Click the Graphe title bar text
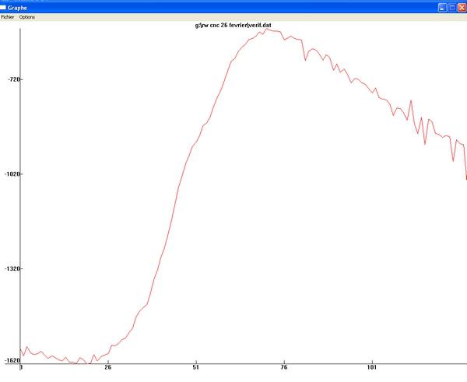The height and width of the screenshot is (382, 467). pyautogui.click(x=17, y=8)
